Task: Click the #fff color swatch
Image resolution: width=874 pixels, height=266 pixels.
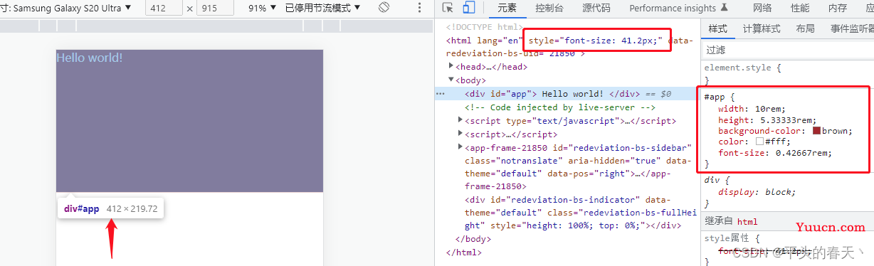Action: (759, 142)
